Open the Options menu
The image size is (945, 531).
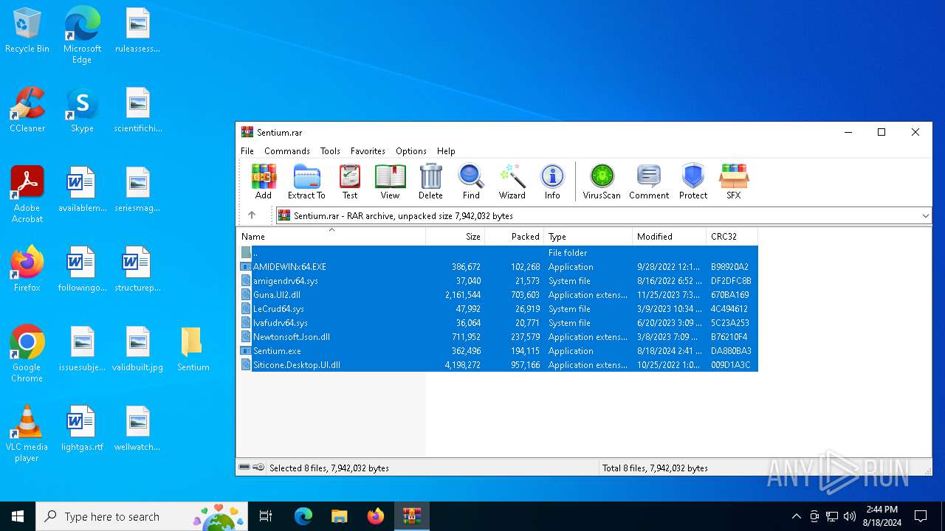pyautogui.click(x=411, y=150)
